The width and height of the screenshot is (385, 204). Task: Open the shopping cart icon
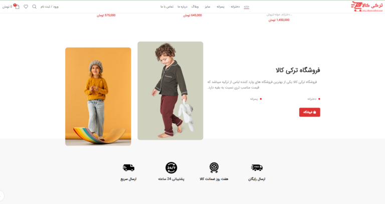pyautogui.click(x=17, y=7)
